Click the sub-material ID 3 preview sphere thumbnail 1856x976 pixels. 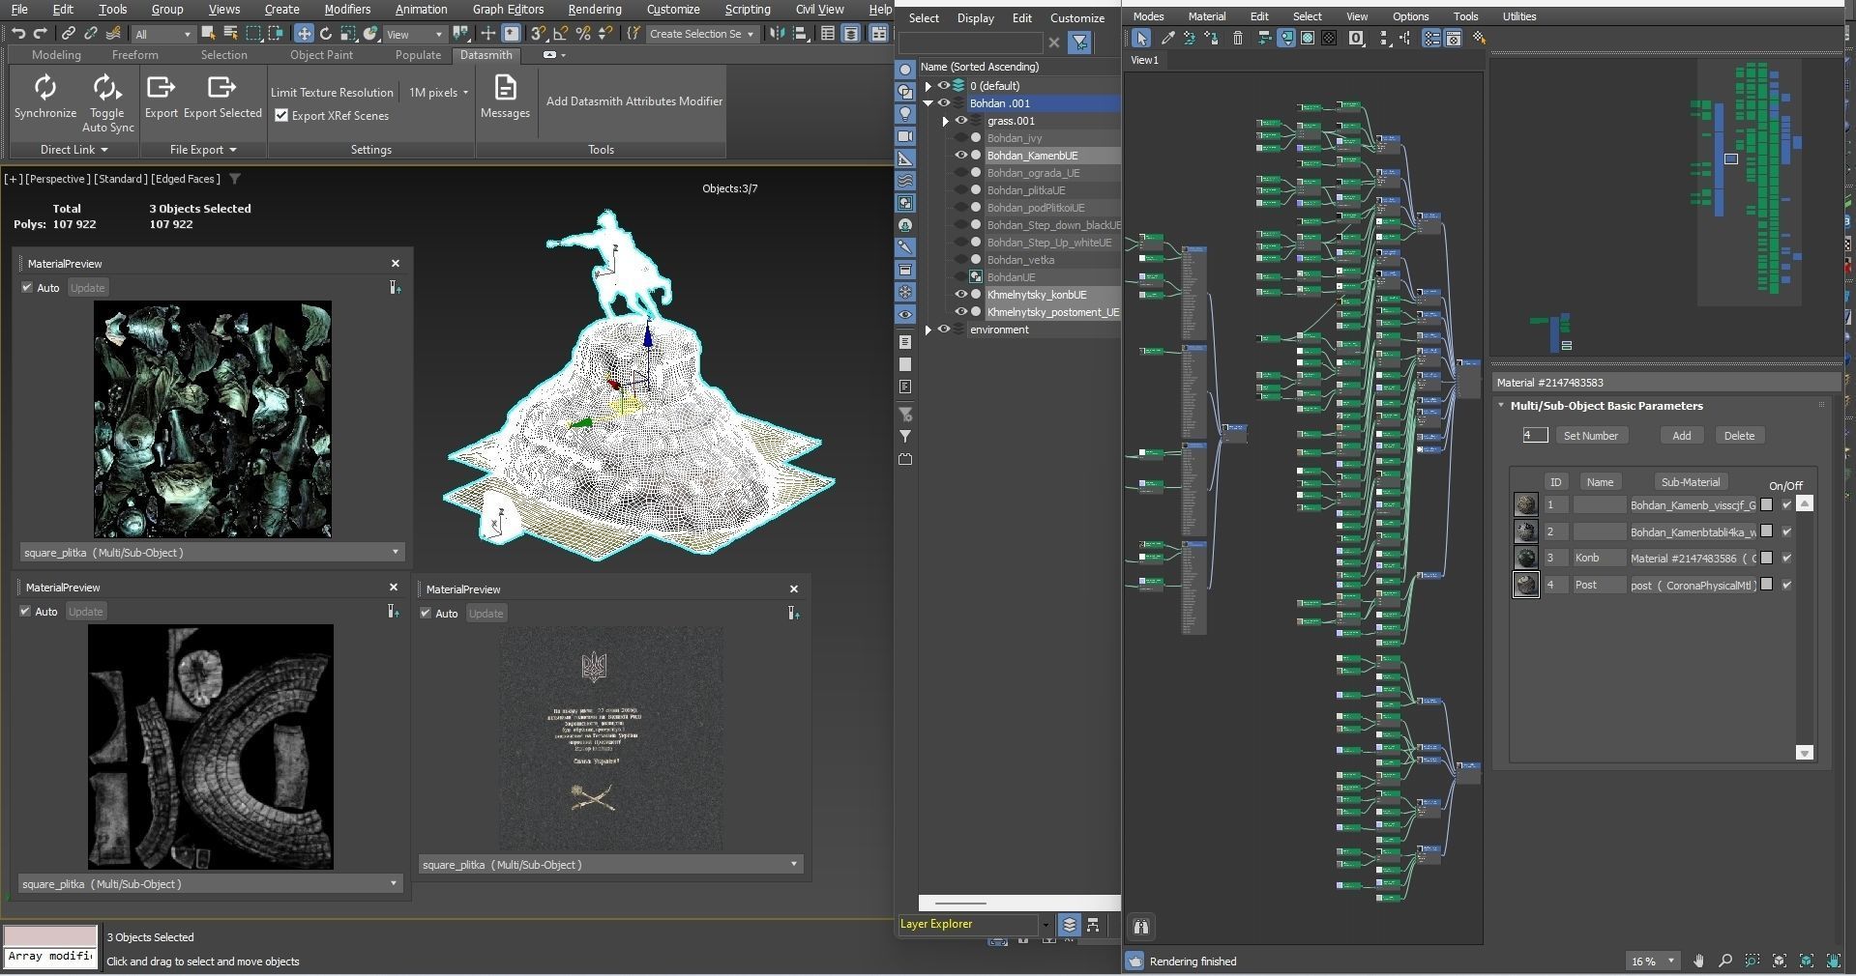(x=1526, y=559)
